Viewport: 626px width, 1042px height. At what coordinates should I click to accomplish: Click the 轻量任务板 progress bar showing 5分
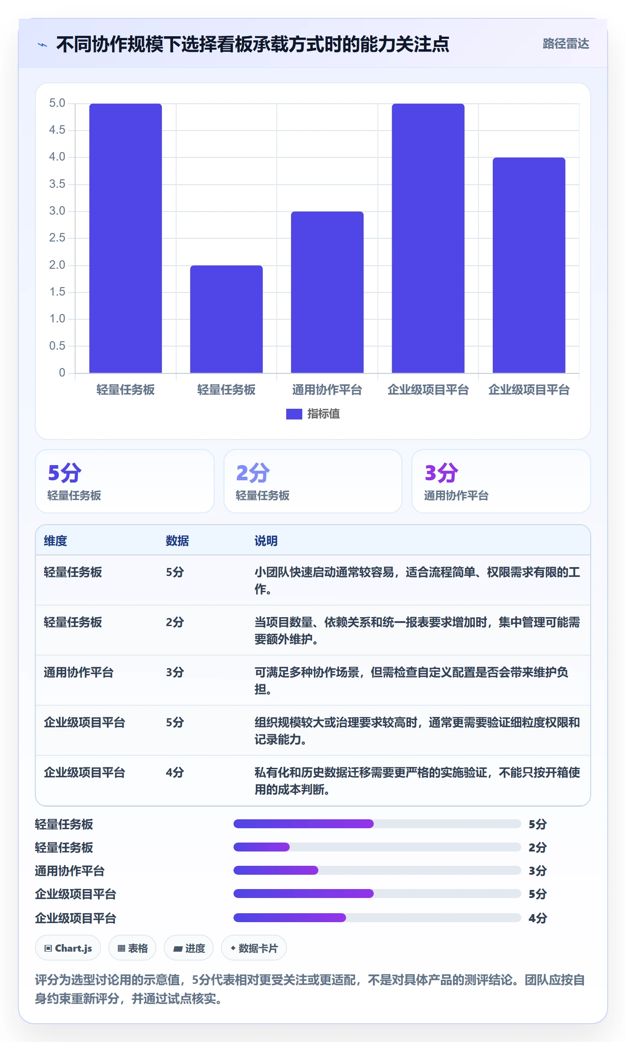tap(377, 824)
